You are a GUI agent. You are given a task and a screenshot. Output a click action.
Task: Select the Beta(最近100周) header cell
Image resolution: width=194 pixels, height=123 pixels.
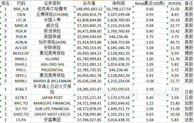tap(150, 3)
